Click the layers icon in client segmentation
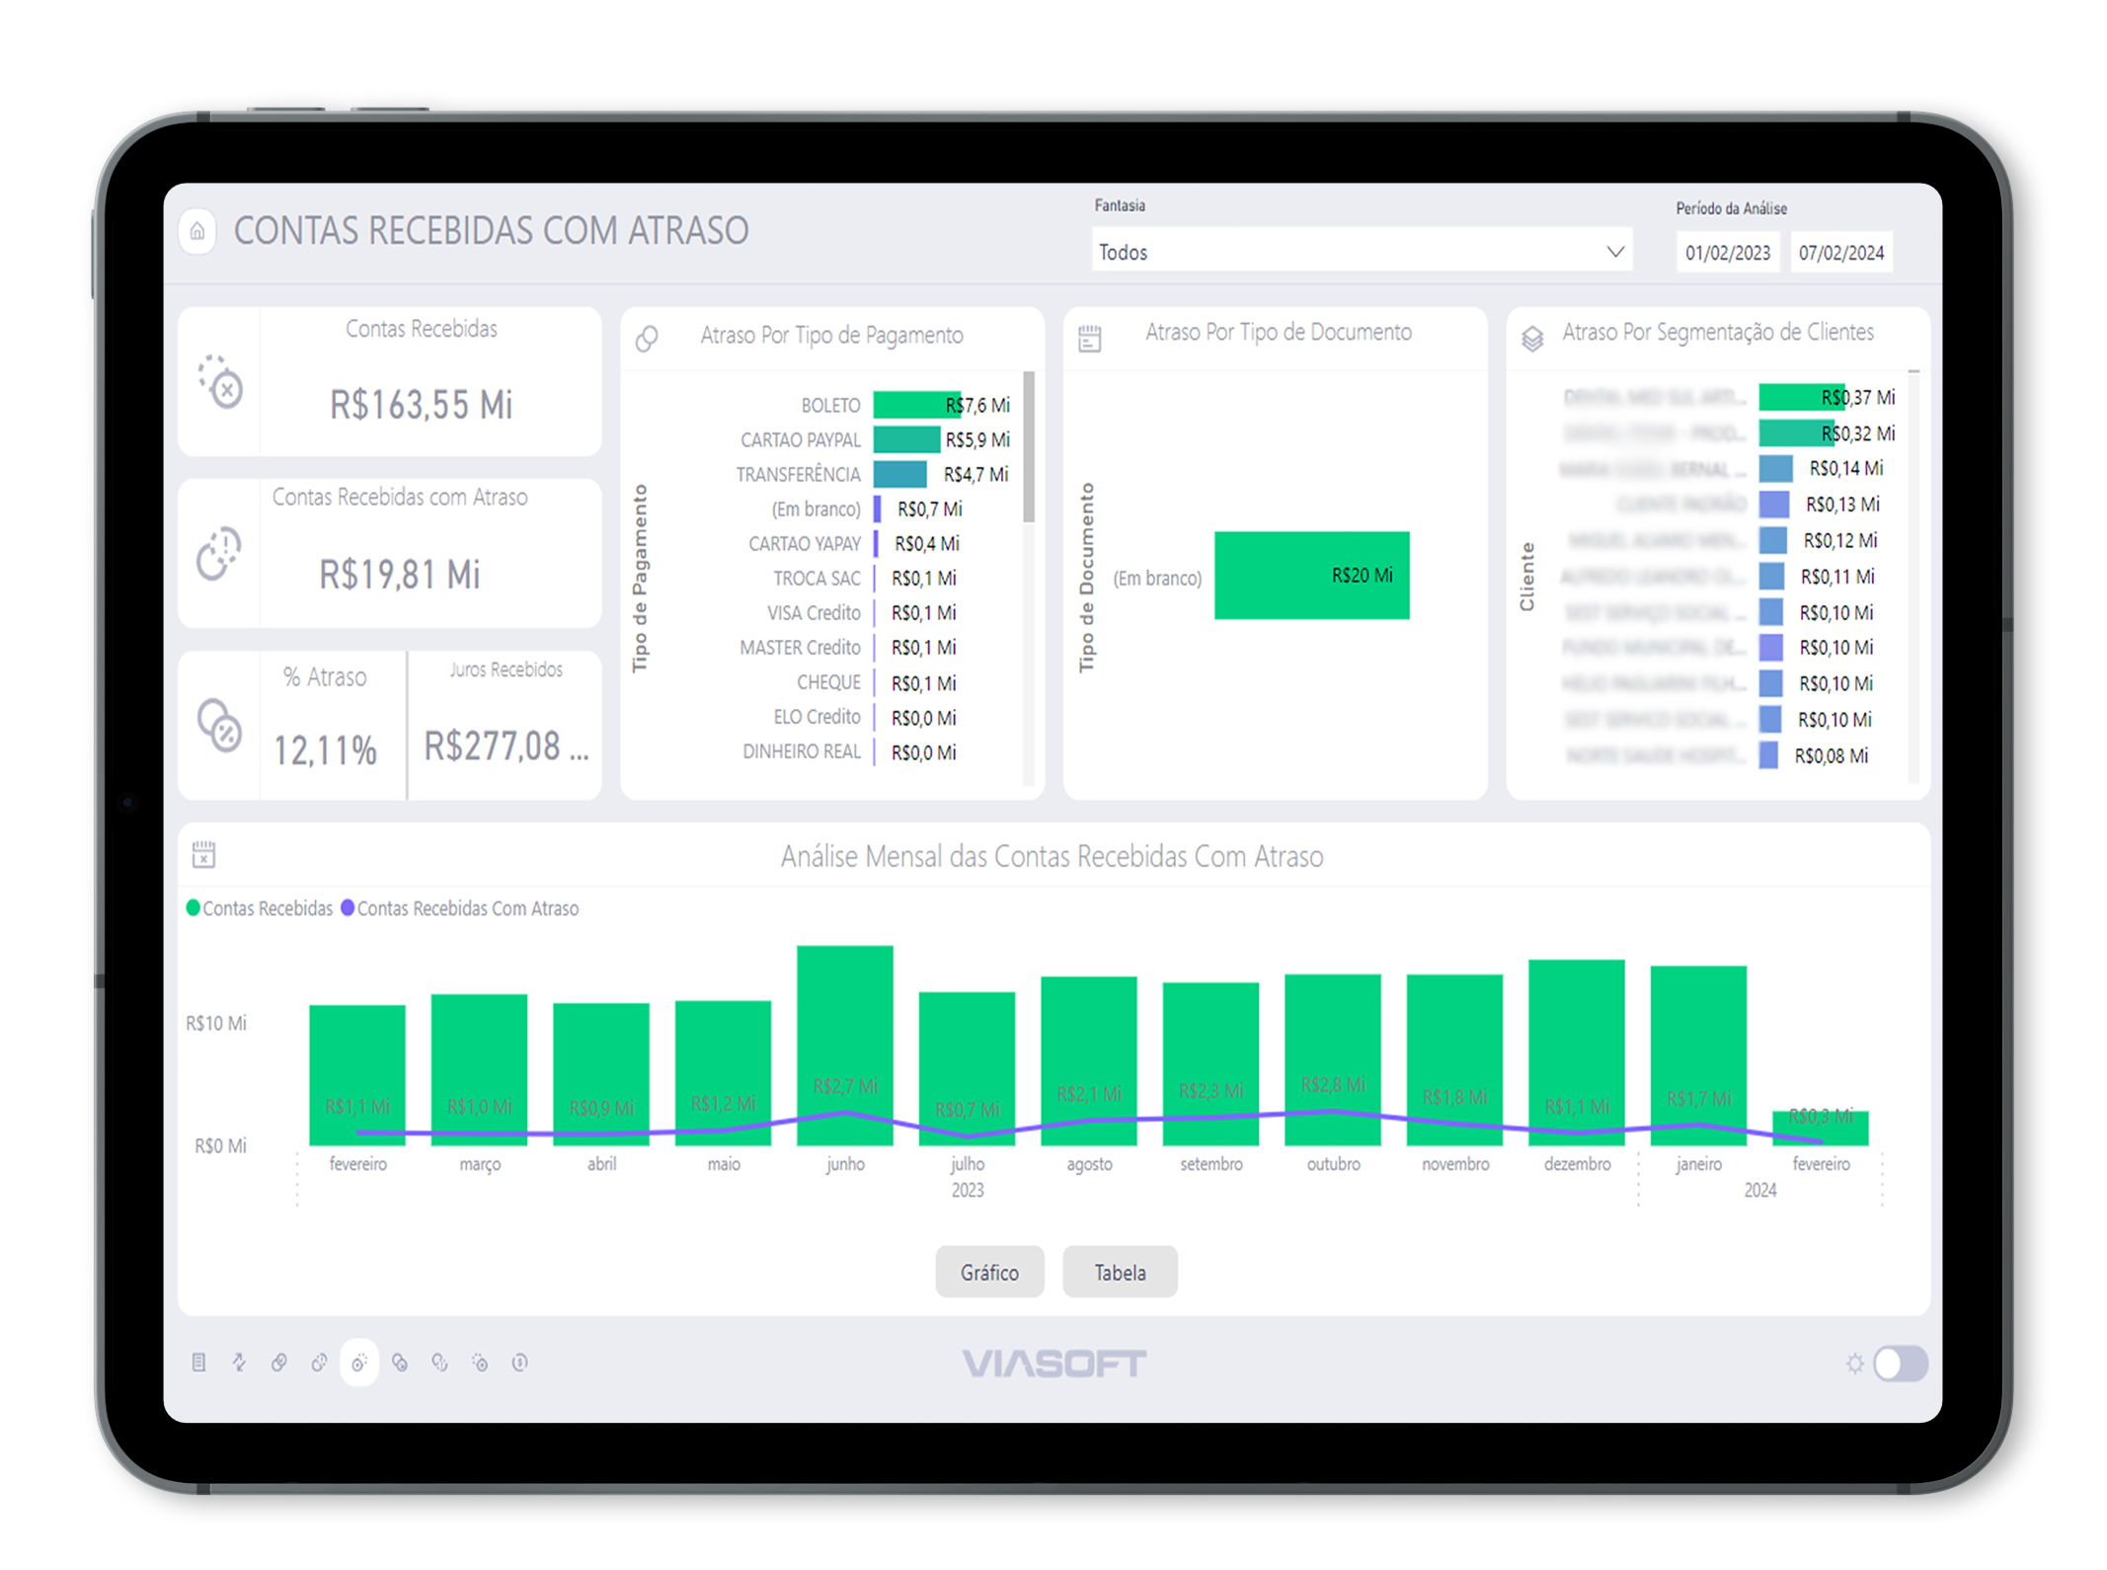 1531,339
